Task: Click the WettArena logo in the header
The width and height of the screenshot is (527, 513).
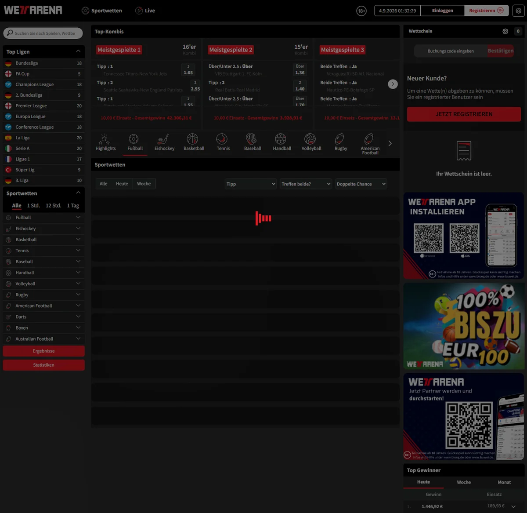Action: (x=33, y=10)
